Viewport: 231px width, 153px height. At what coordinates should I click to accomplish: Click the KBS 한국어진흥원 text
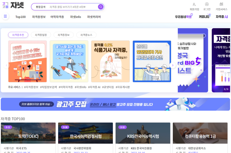(x=141, y=148)
